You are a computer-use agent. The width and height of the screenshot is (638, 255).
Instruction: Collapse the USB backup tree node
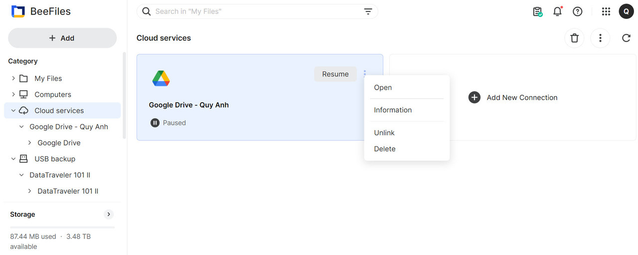coord(13,159)
